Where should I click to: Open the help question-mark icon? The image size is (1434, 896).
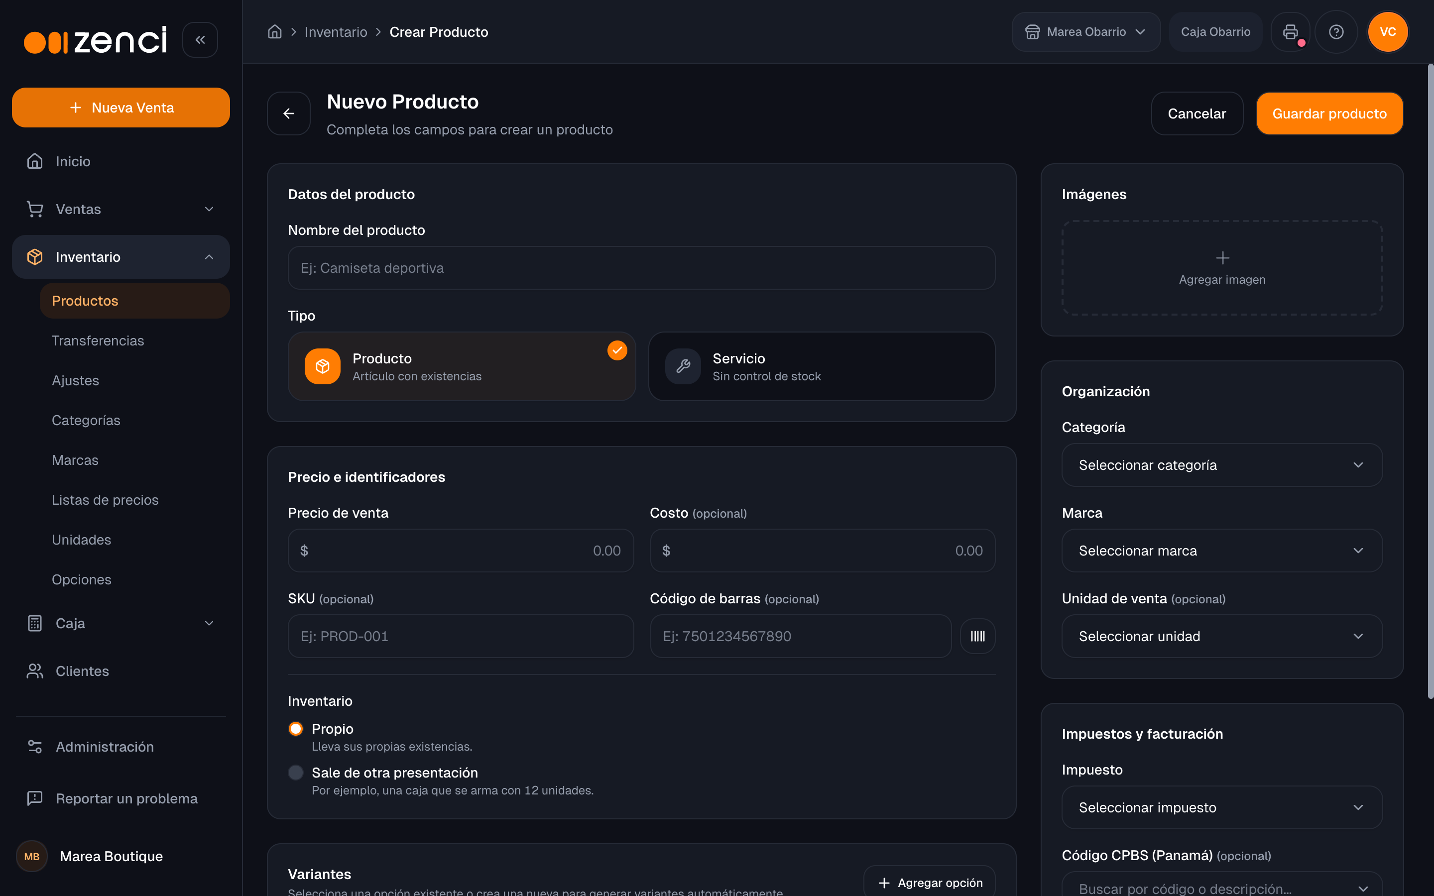pyautogui.click(x=1335, y=32)
